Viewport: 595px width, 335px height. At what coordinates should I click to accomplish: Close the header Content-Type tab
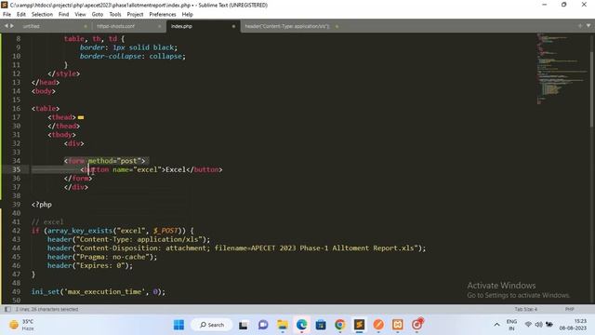[337, 26]
